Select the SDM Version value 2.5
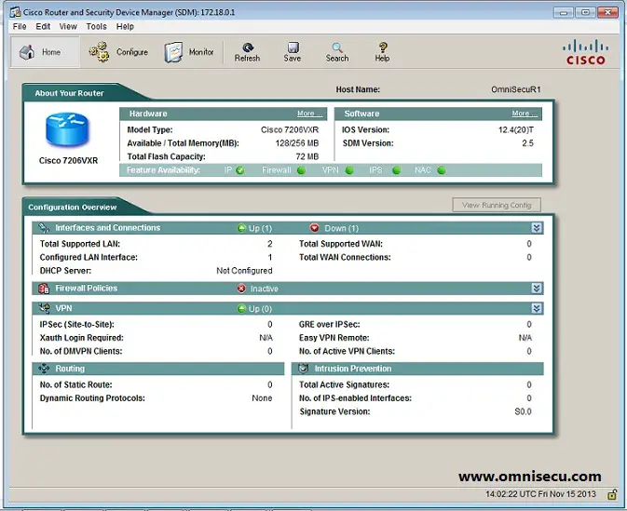 pos(528,143)
